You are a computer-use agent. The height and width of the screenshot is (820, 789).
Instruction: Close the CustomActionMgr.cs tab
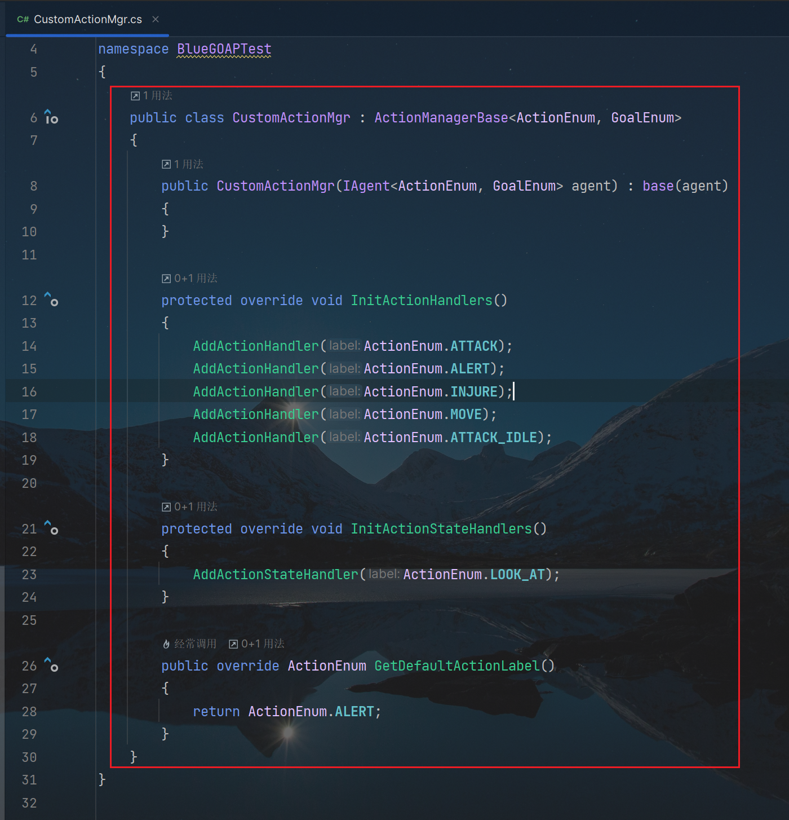(156, 19)
